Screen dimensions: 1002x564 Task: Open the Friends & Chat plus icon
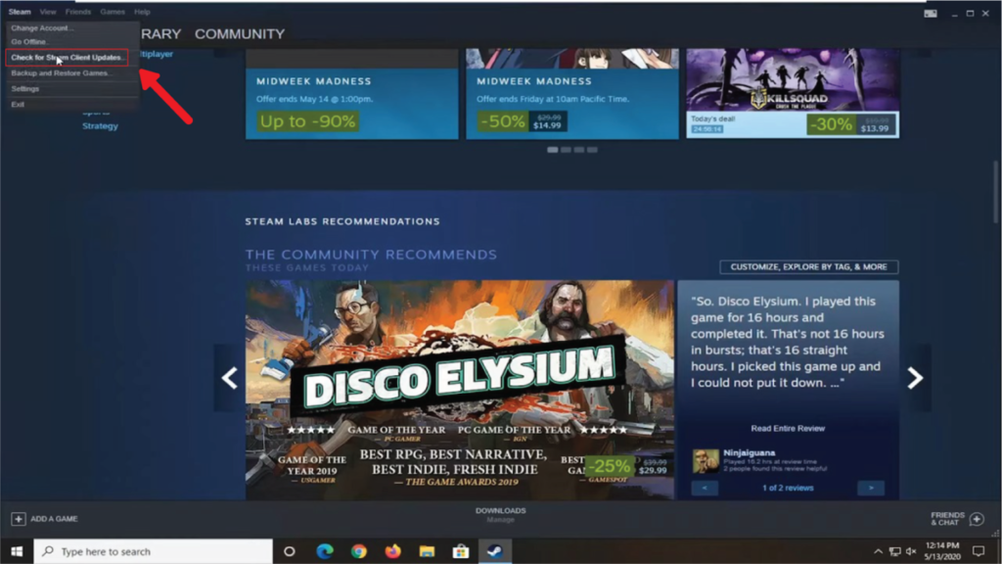point(977,519)
